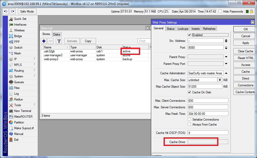Open the Interfaces icon in sidebar
The width and height of the screenshot is (257, 158).
[11, 25]
